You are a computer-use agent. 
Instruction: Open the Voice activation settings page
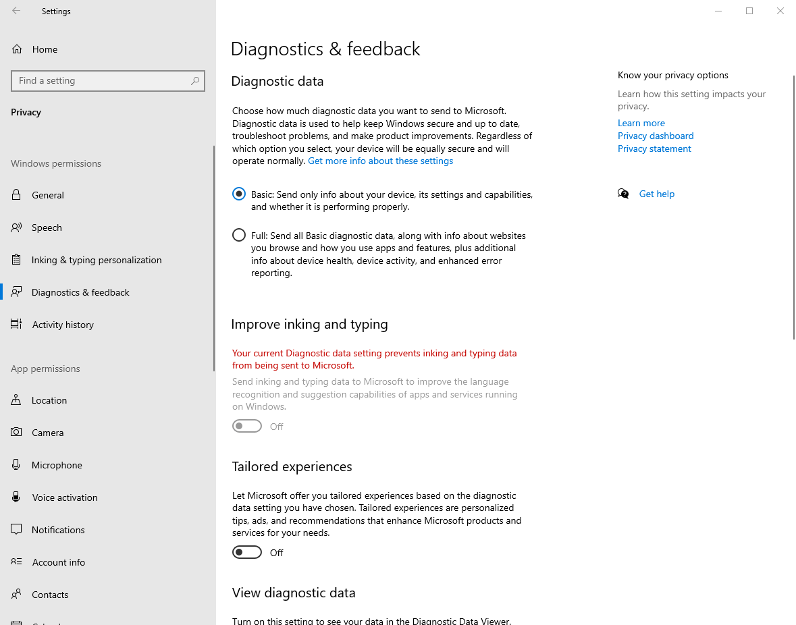65,497
